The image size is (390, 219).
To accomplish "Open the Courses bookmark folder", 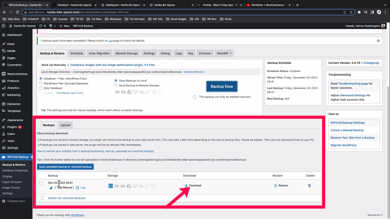I will click(x=60, y=19).
